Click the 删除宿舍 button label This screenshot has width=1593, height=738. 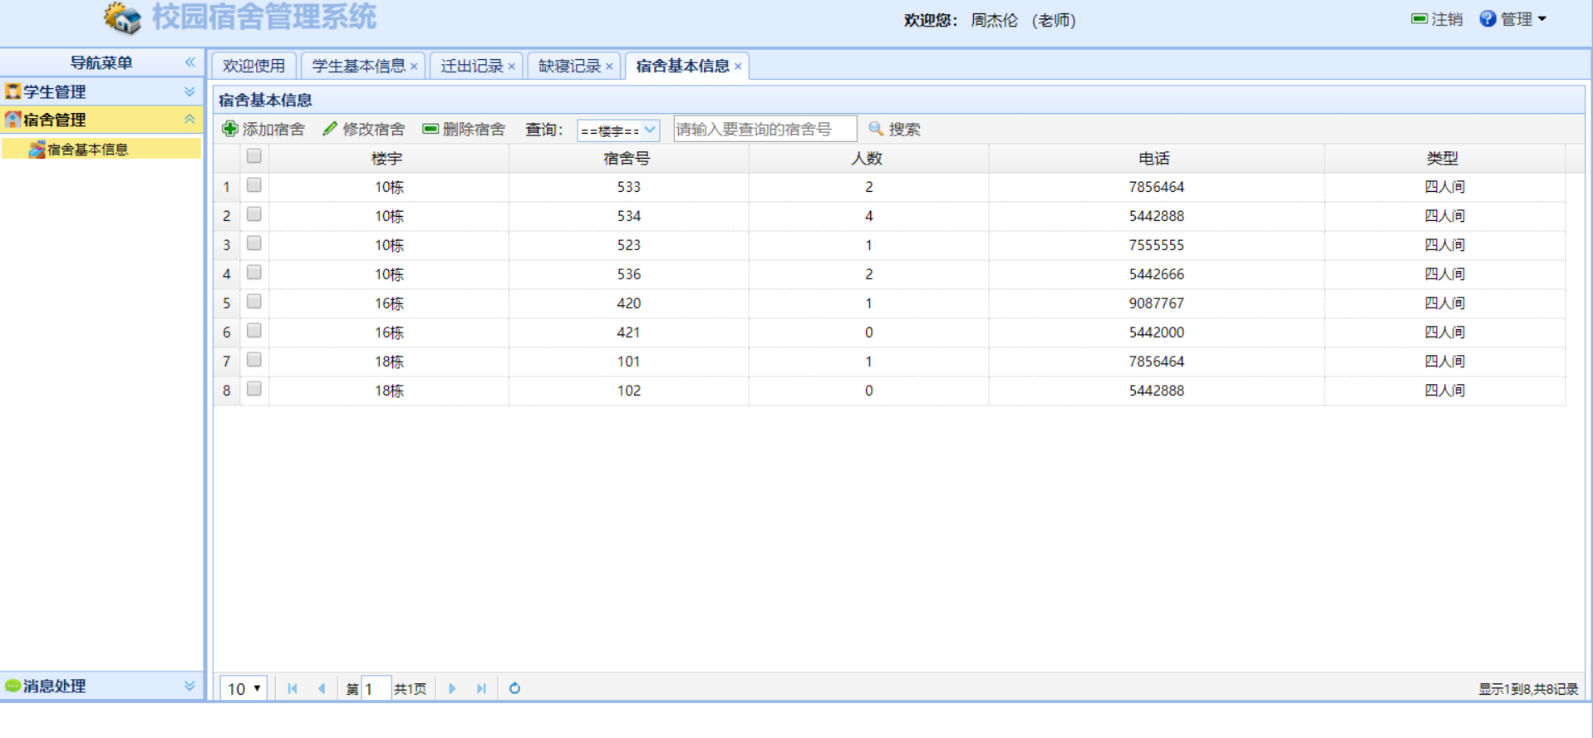point(474,129)
